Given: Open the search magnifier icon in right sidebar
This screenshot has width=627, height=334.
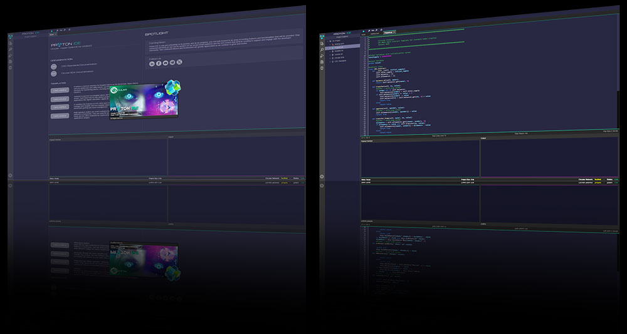Looking at the screenshot, I should click(x=323, y=49).
